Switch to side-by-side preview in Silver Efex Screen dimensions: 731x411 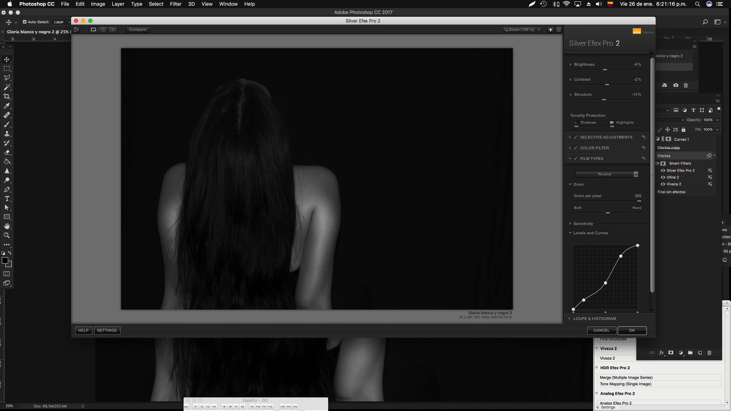pos(112,29)
